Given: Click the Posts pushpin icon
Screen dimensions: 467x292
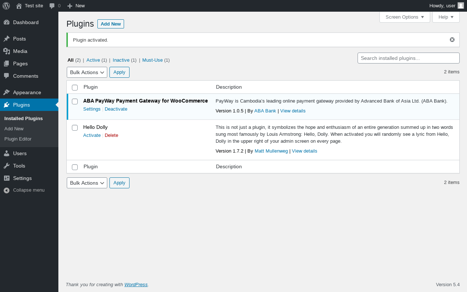Looking at the screenshot, I should point(7,39).
